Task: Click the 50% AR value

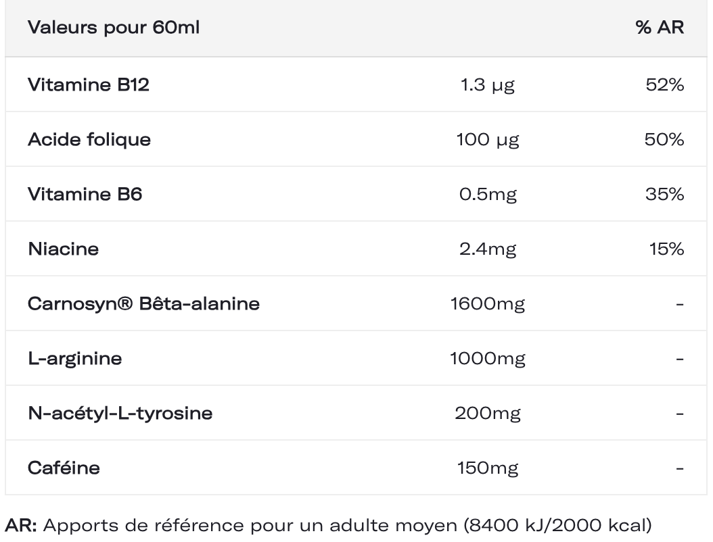Action: [x=664, y=139]
